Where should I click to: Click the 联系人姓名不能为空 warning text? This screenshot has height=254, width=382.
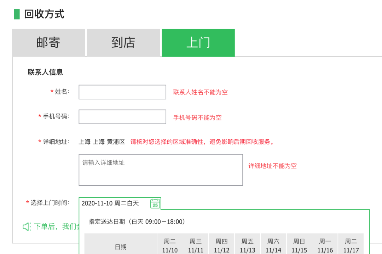pyautogui.click(x=200, y=92)
